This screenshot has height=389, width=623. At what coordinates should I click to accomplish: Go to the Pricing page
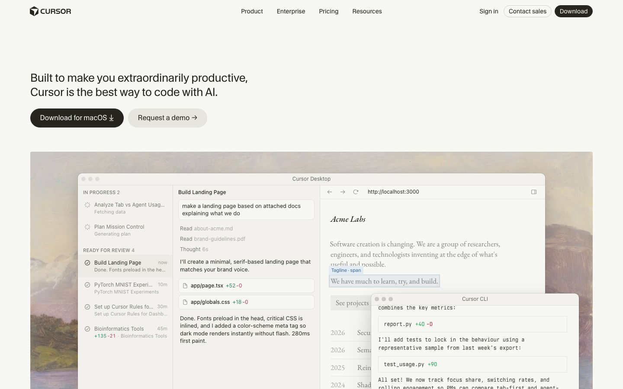click(x=329, y=11)
